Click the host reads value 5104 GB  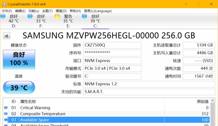point(199,45)
